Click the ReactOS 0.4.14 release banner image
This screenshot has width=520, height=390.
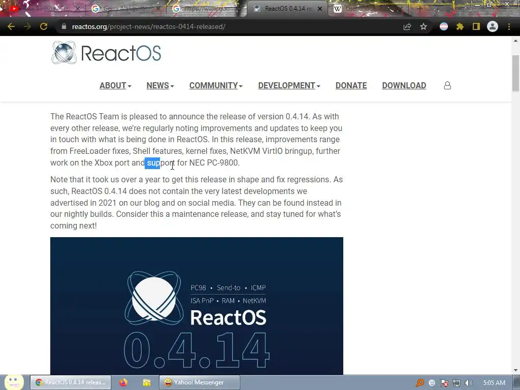point(197,306)
